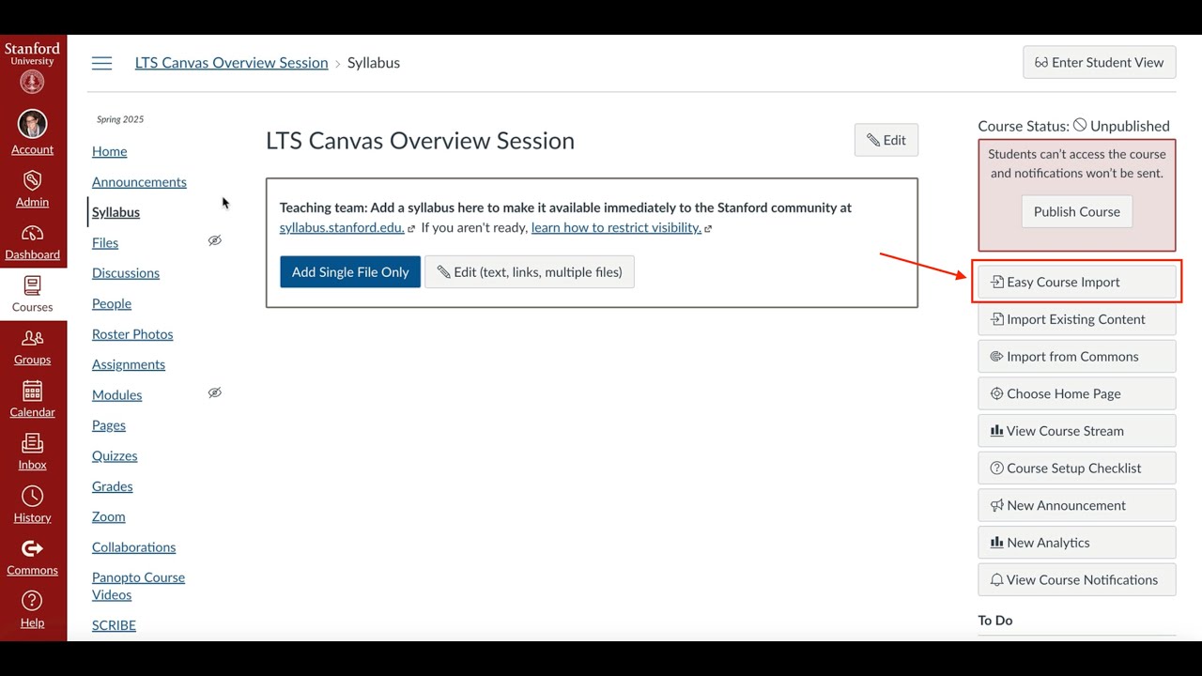
Task: Click Choose Home Page button
Action: click(x=1076, y=393)
